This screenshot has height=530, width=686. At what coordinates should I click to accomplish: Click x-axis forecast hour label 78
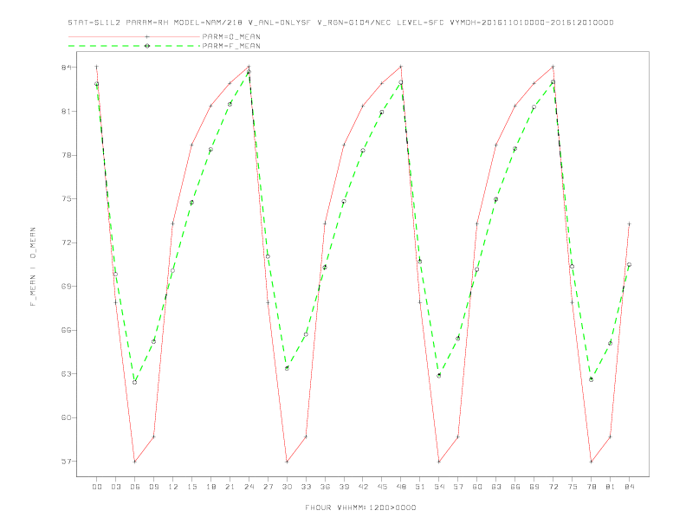[x=592, y=487]
